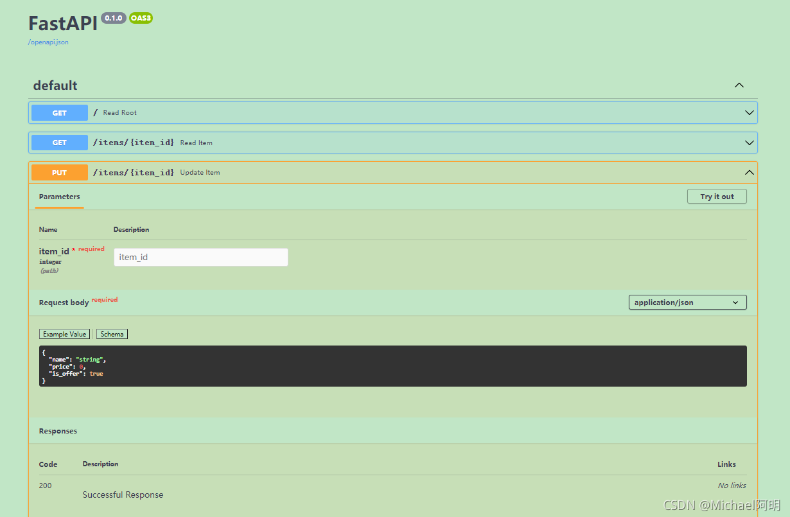Click the Responses section header

pyautogui.click(x=58, y=431)
